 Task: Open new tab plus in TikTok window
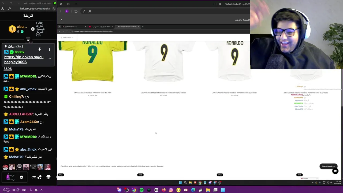pyautogui.click(x=214, y=4)
